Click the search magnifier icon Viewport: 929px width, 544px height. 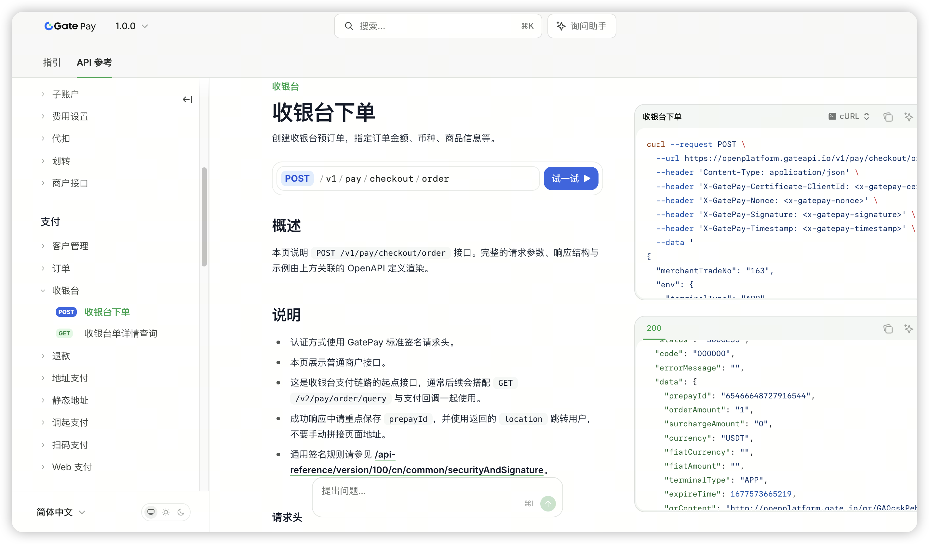[349, 26]
